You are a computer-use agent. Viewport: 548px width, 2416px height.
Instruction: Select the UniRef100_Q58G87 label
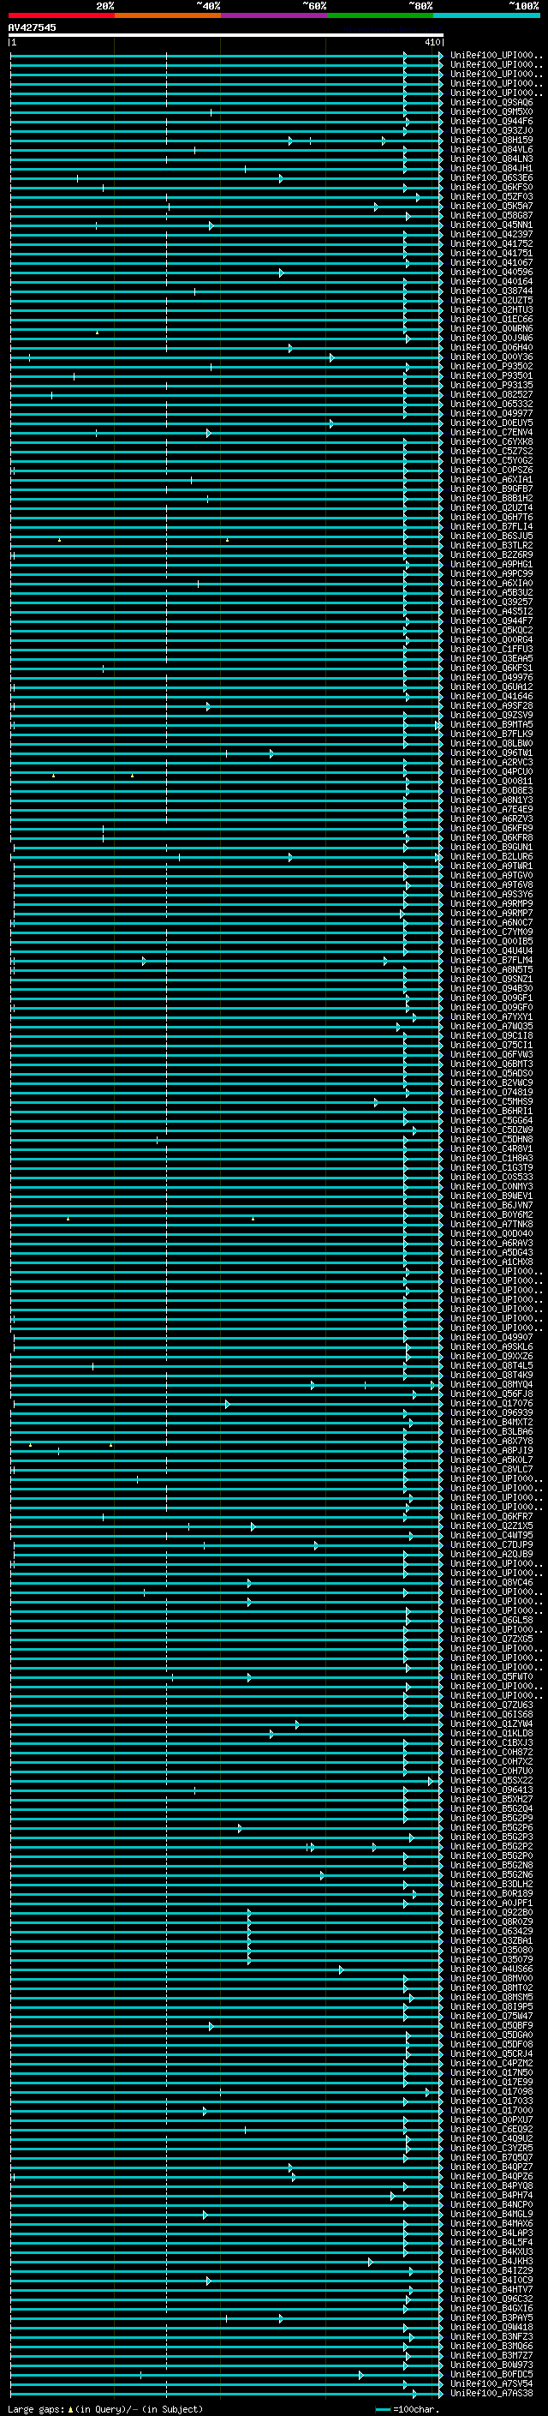(491, 215)
